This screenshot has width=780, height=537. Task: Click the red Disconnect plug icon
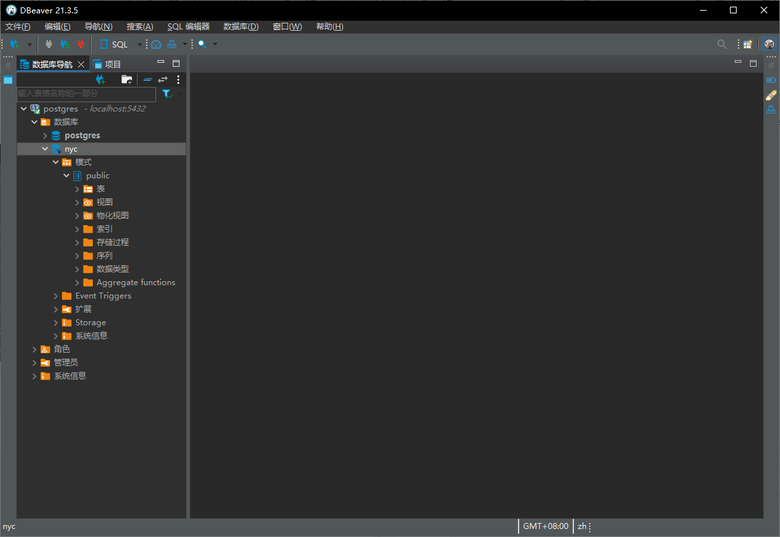pyautogui.click(x=81, y=44)
